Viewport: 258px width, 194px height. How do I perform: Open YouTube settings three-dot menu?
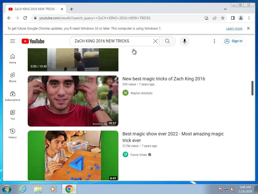tap(214, 41)
